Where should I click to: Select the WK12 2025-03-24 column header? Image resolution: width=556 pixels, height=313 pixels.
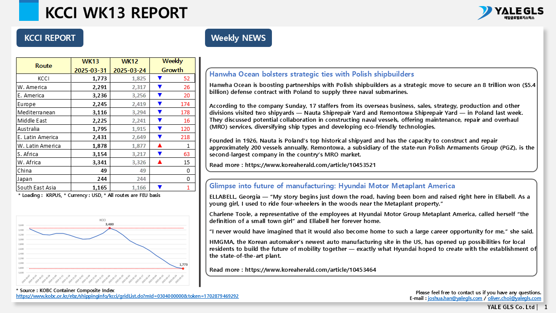click(x=129, y=66)
